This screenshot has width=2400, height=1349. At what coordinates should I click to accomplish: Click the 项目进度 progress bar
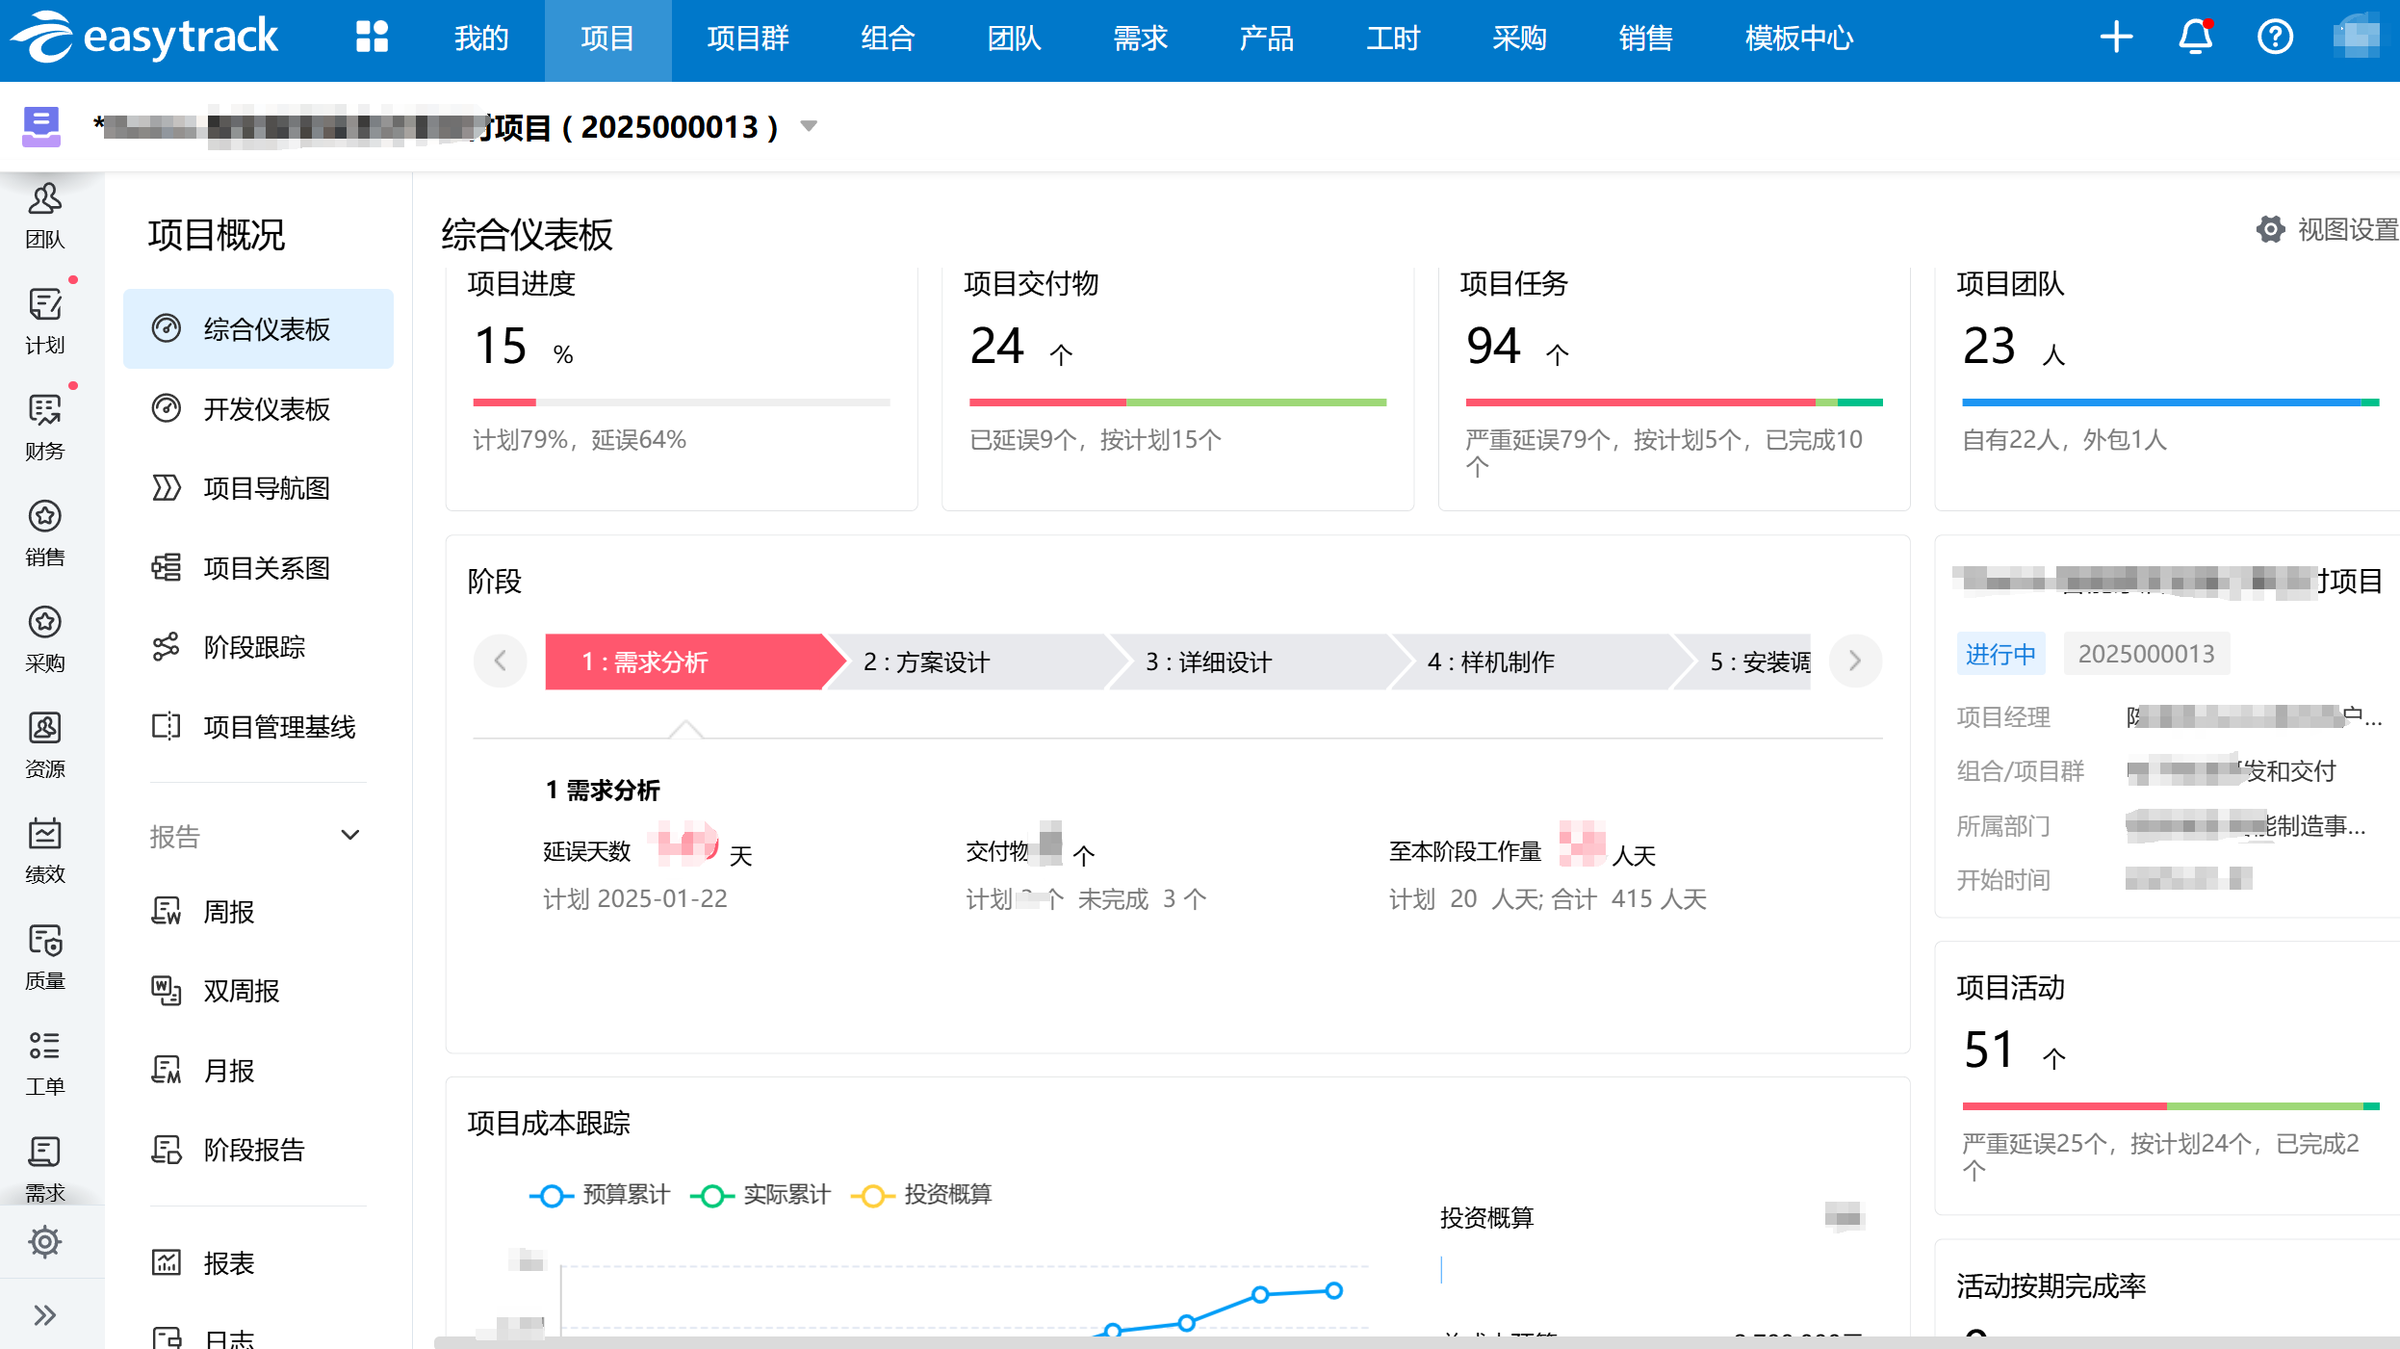tap(681, 402)
